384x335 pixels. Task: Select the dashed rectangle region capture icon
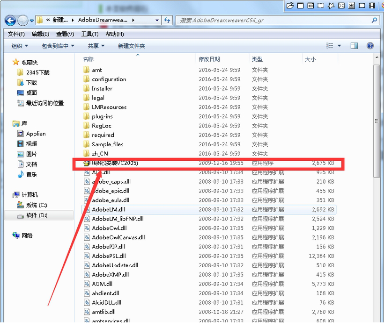point(321,6)
